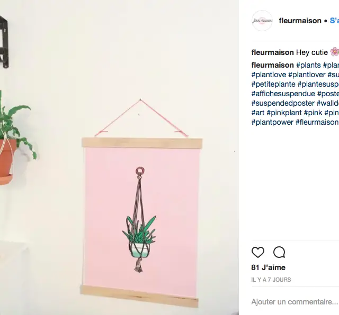The width and height of the screenshot is (339, 315).
Task: Open the #plantlover hashtag
Action: coord(307,75)
